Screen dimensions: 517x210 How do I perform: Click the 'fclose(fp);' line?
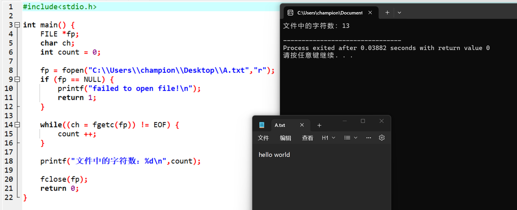click(64, 179)
